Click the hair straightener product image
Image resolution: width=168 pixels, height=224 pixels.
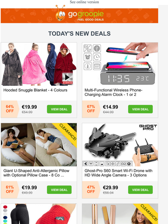tap(120, 214)
